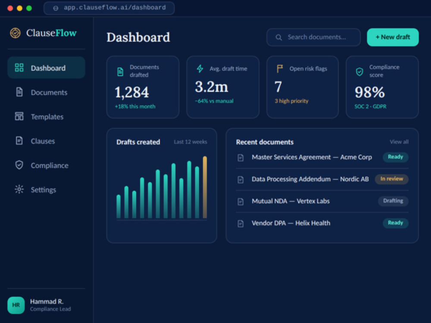Click the In review status badge
This screenshot has width=431, height=323.
392,179
